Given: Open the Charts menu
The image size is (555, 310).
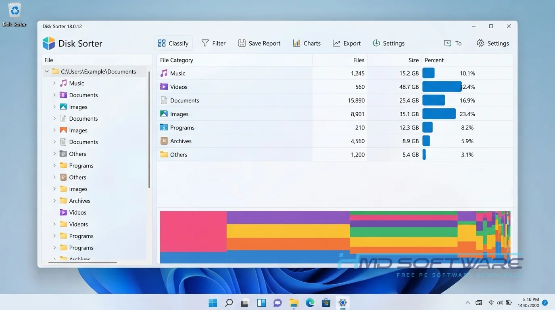Looking at the screenshot, I should tap(307, 43).
